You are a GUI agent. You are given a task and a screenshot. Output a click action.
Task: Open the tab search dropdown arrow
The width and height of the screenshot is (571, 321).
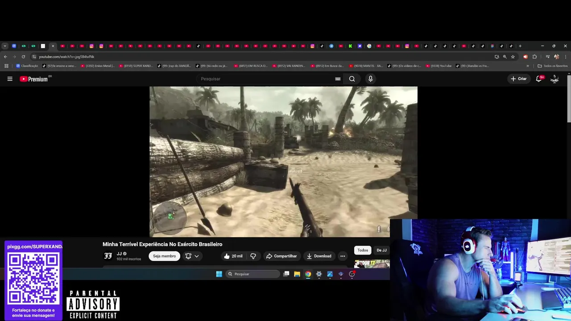[x=4, y=46]
